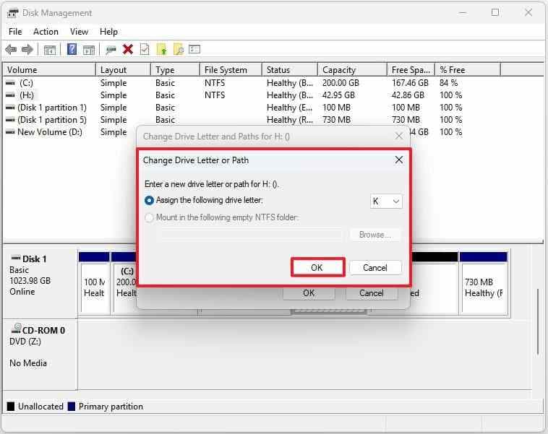Screen dimensions: 548x434
Task: Select the 100 MB partition block on Disk 1
Action: coord(95,284)
